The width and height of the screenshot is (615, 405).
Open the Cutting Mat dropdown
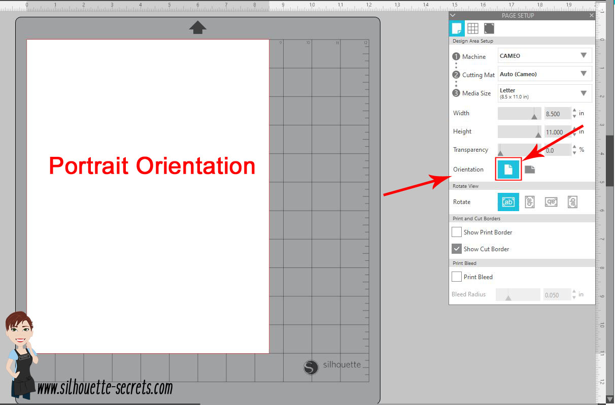coord(544,74)
